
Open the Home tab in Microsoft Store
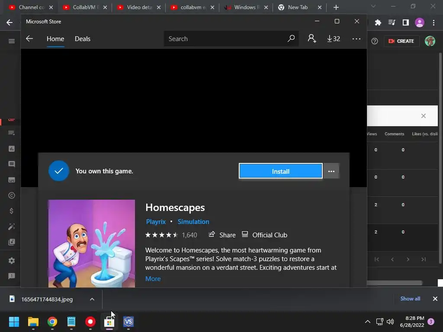pos(55,38)
